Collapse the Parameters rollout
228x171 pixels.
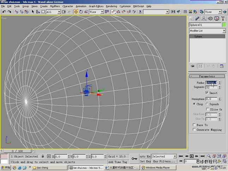(x=207, y=76)
